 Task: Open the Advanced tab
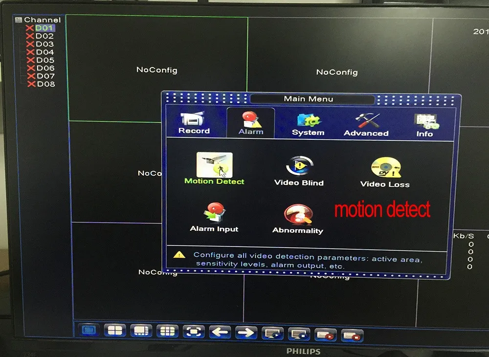click(366, 125)
